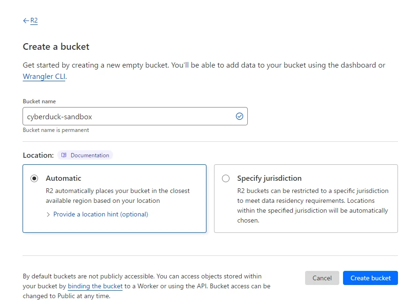Click the Bucket name label

39,101
